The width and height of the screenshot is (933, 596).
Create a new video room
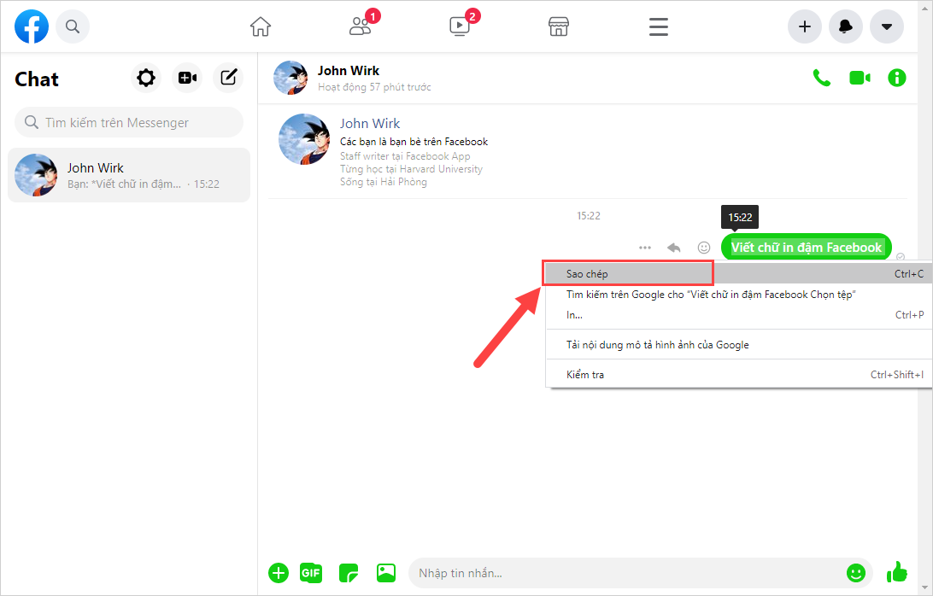pos(187,78)
